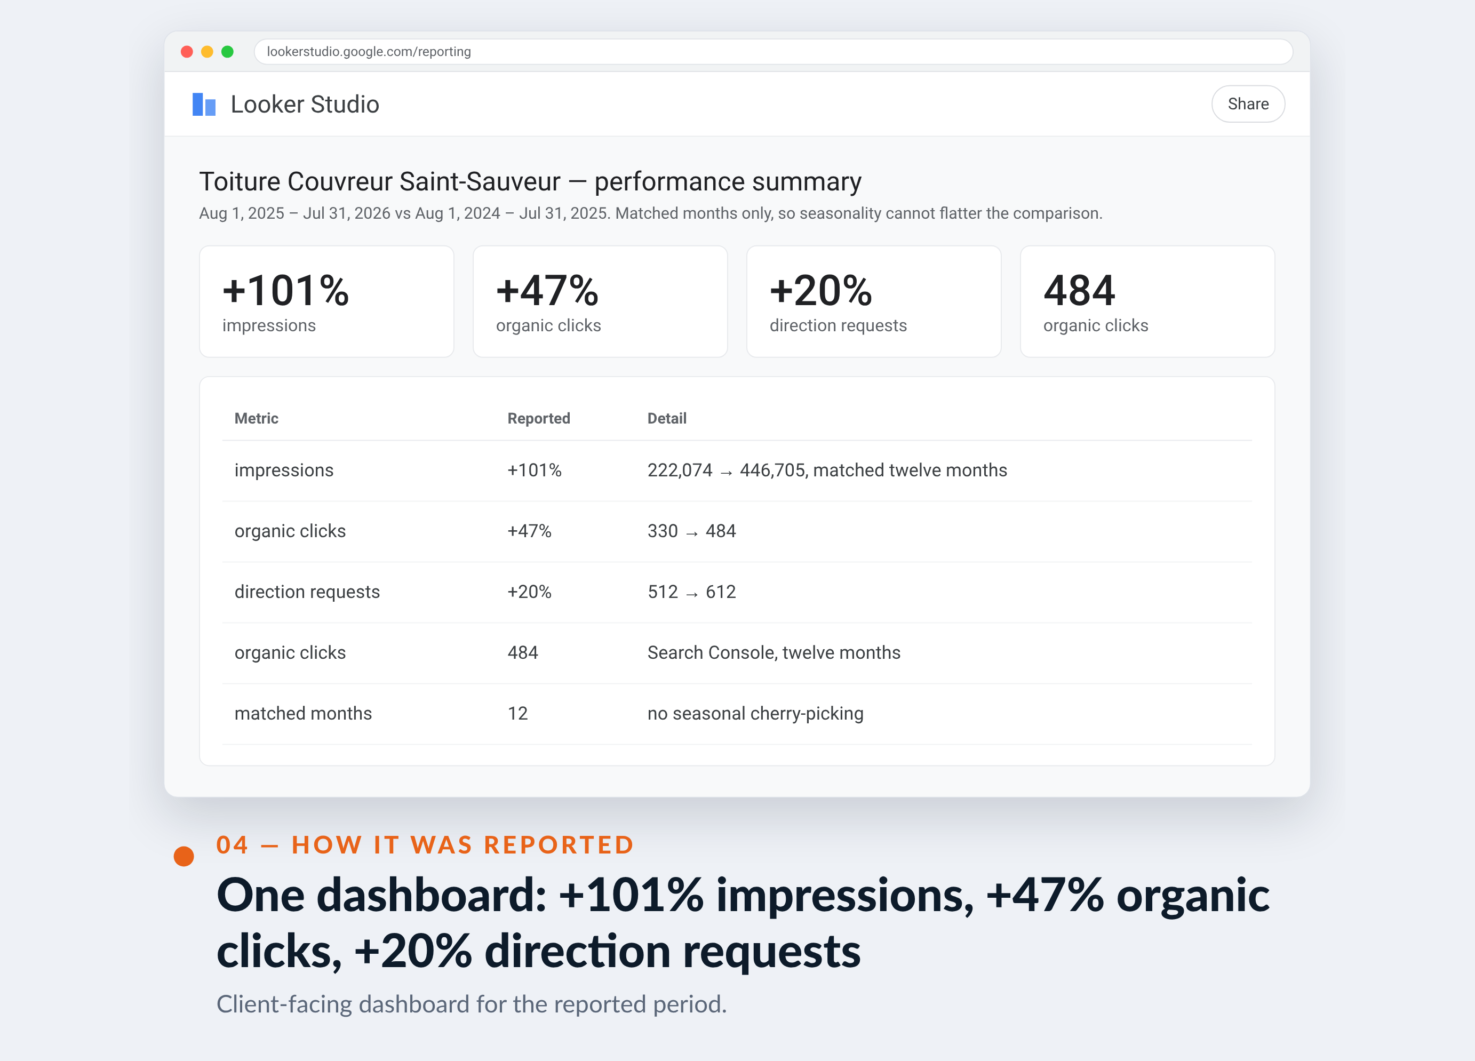Click the Share button

(1247, 104)
